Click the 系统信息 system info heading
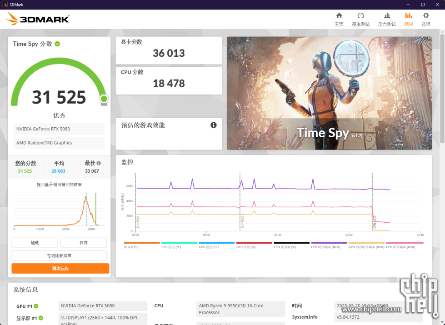The width and height of the screenshot is (445, 325). point(25,290)
